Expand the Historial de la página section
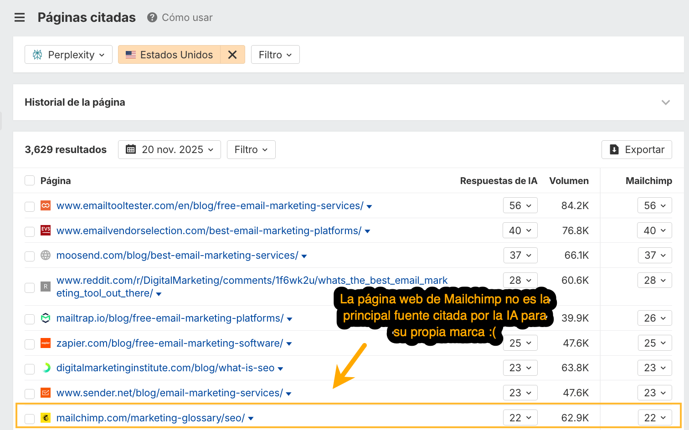The width and height of the screenshot is (689, 430). point(665,102)
